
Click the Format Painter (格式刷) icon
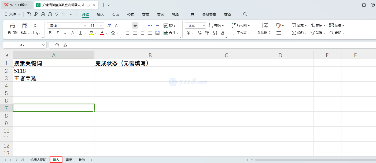point(12,26)
